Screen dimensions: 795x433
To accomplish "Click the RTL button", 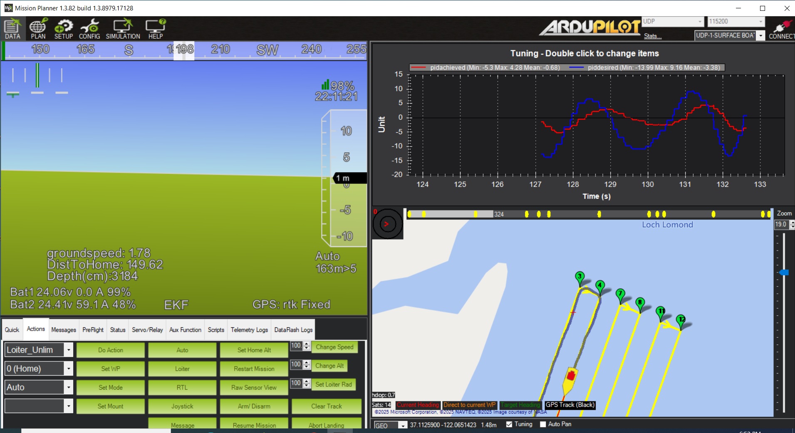I will (182, 388).
